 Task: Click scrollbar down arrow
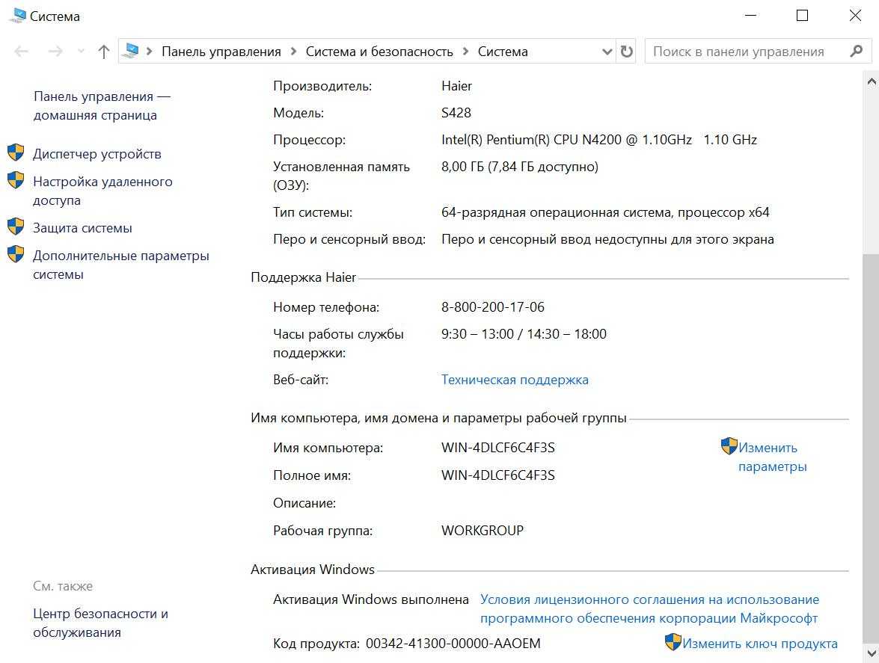point(872,653)
